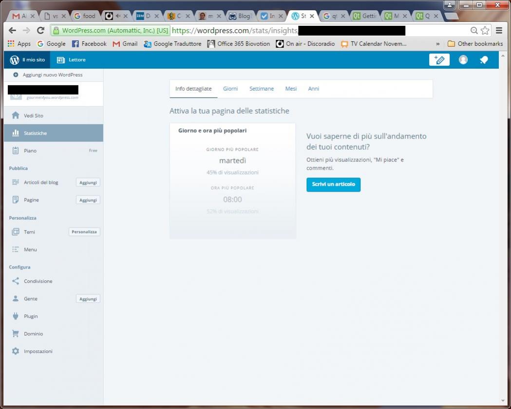The height and width of the screenshot is (409, 511).
Task: Open the notifications bell icon
Action: (x=484, y=60)
